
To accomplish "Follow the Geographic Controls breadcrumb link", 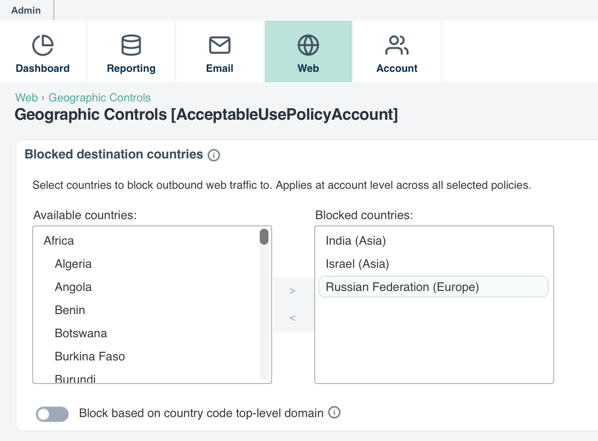I will (100, 98).
